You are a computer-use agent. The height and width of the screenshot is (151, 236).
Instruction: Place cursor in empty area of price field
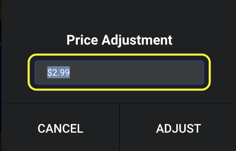pyautogui.click(x=135, y=73)
